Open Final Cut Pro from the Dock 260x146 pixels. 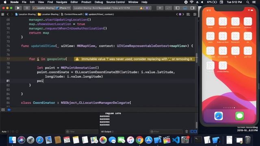point(167,140)
